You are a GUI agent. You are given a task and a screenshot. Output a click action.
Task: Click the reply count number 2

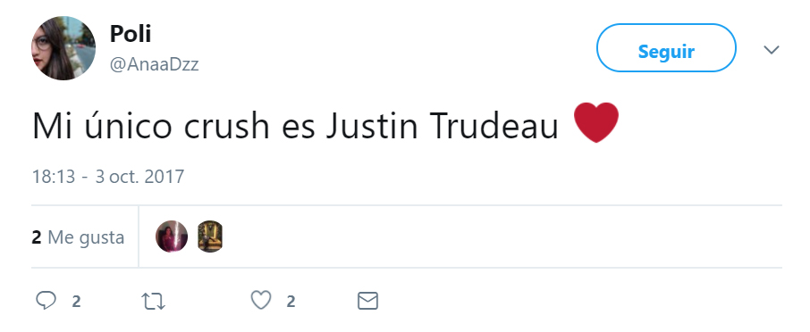(76, 301)
